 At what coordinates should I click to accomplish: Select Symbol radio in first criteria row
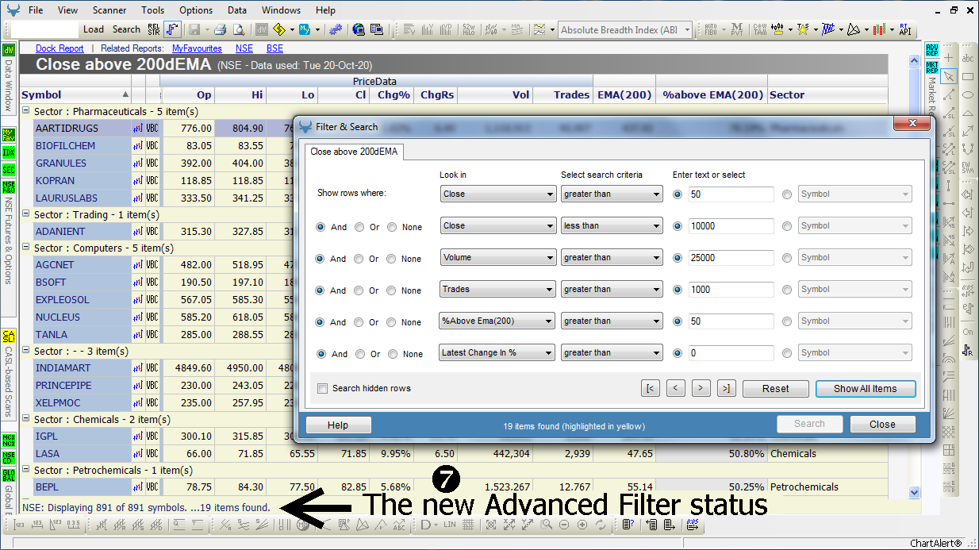(787, 194)
